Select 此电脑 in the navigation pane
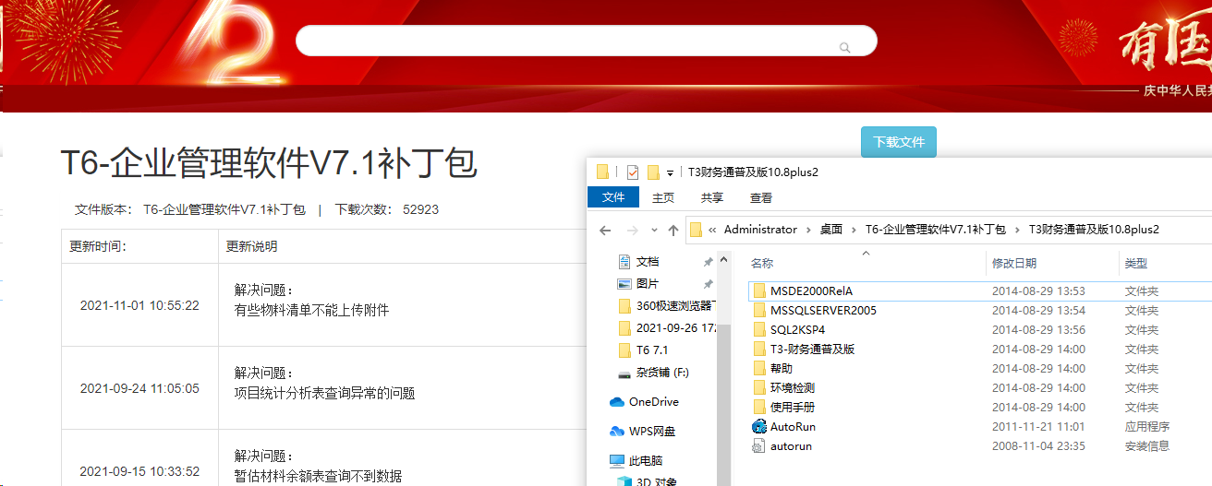 (x=646, y=461)
